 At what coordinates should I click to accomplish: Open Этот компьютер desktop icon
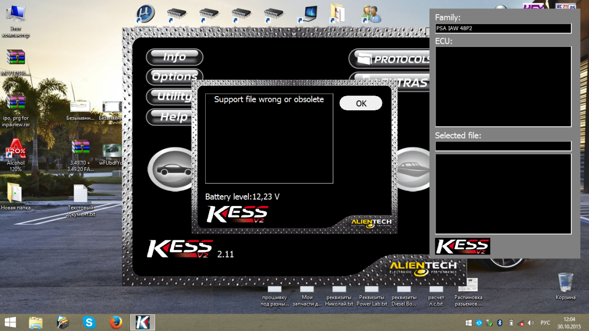pyautogui.click(x=16, y=15)
